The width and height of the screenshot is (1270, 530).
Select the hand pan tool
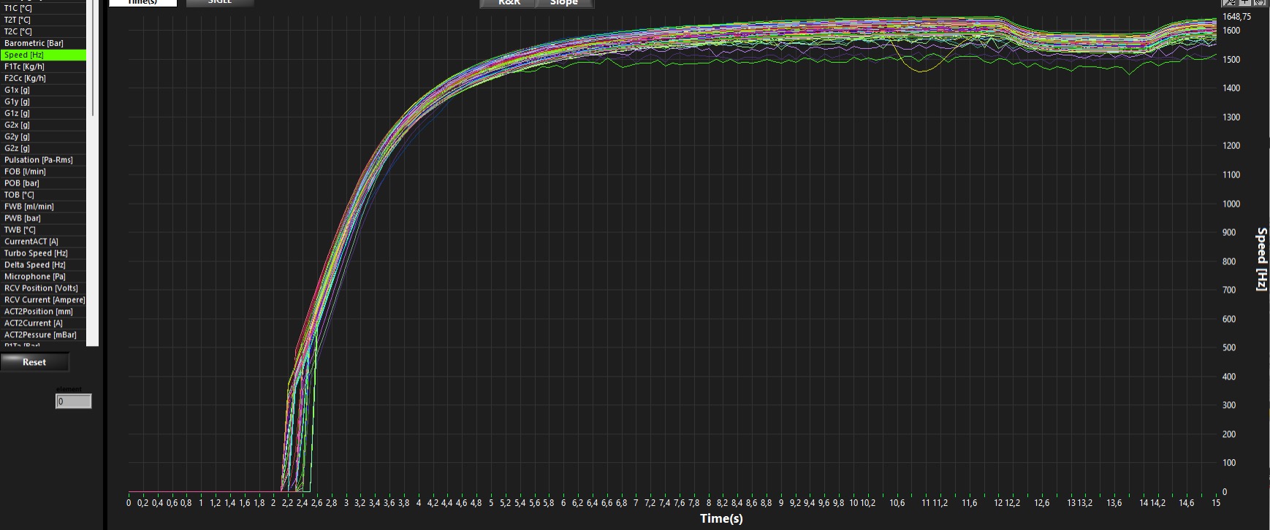(x=1259, y=2)
